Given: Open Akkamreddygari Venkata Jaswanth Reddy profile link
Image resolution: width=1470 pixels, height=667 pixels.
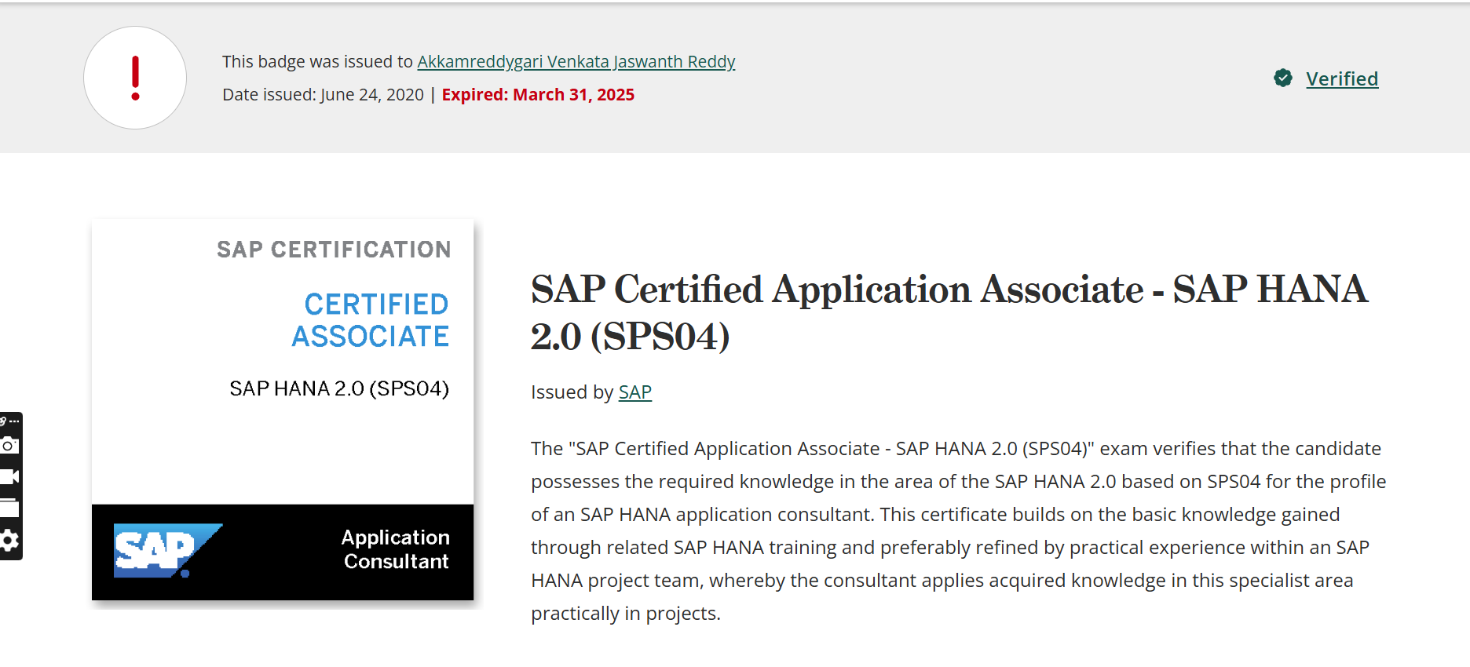Looking at the screenshot, I should pyautogui.click(x=576, y=62).
